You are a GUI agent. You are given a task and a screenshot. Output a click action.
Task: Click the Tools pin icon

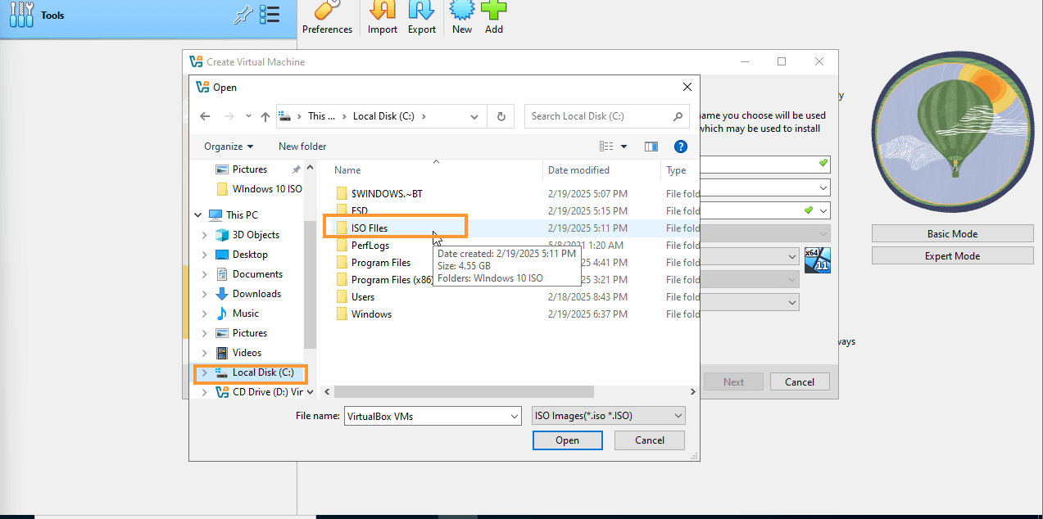[243, 15]
